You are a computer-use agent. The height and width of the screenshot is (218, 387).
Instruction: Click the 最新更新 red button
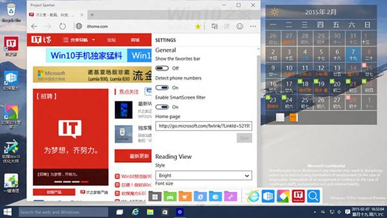[134, 156]
